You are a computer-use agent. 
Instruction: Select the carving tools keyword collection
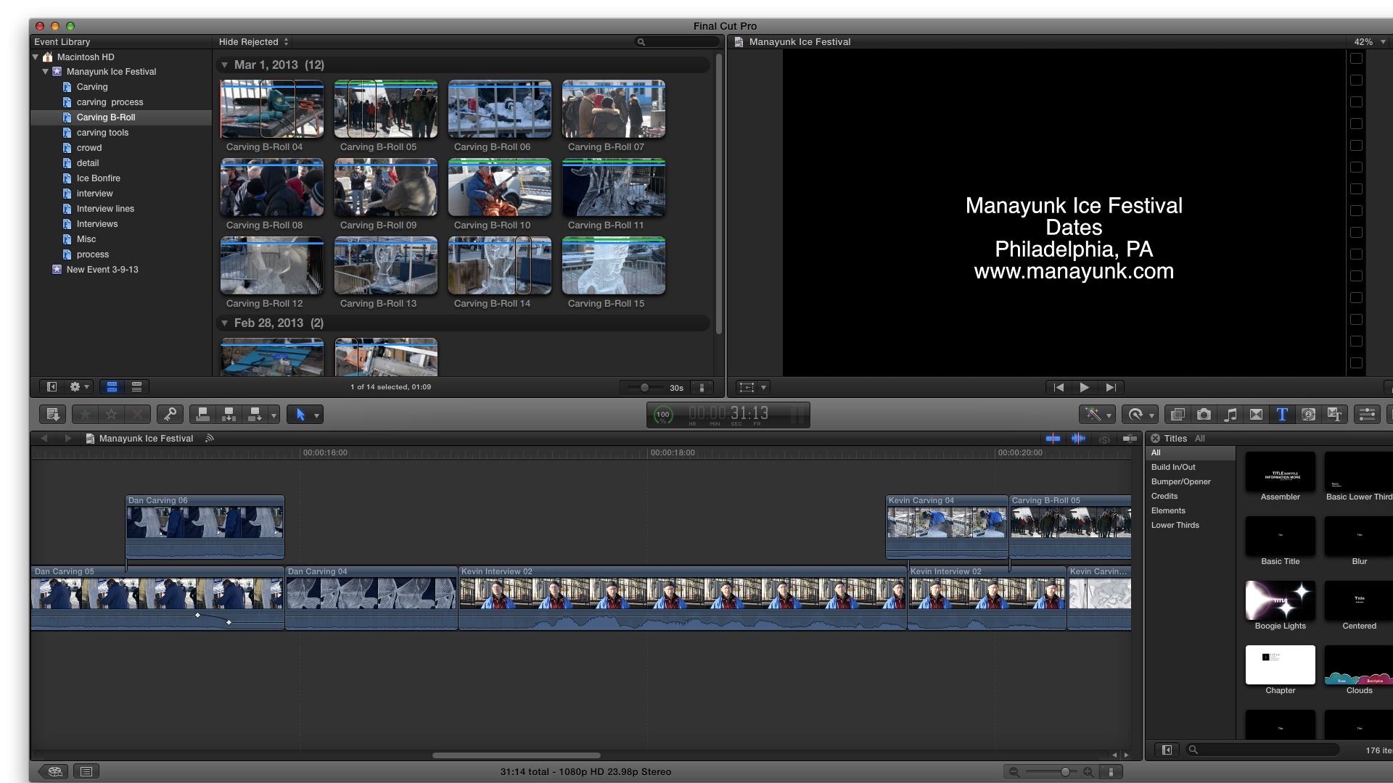(102, 133)
